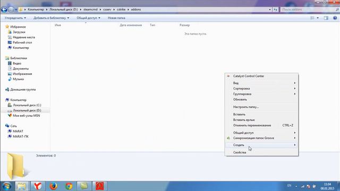Image resolution: width=340 pixels, height=191 pixels.
Task: Open the Добавить в библиотеку dropdown
Action: 51,18
